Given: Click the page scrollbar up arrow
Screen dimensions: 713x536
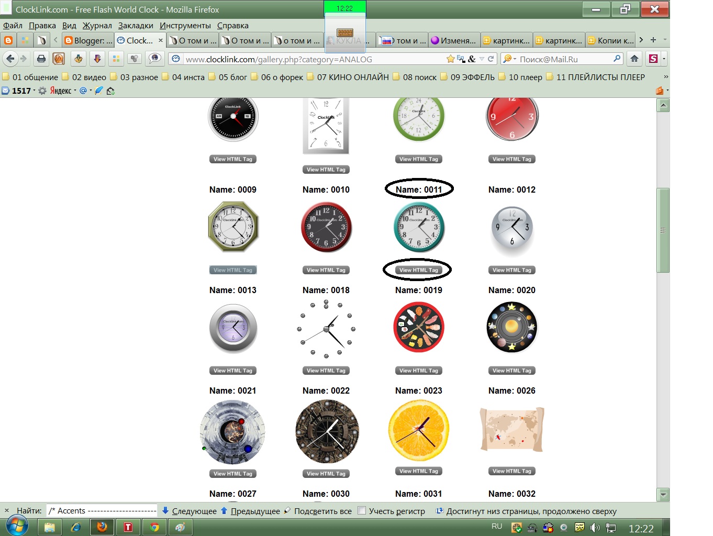Looking at the screenshot, I should (x=663, y=105).
